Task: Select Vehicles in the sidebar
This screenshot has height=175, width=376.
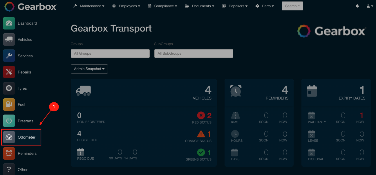Action: pyautogui.click(x=25, y=40)
